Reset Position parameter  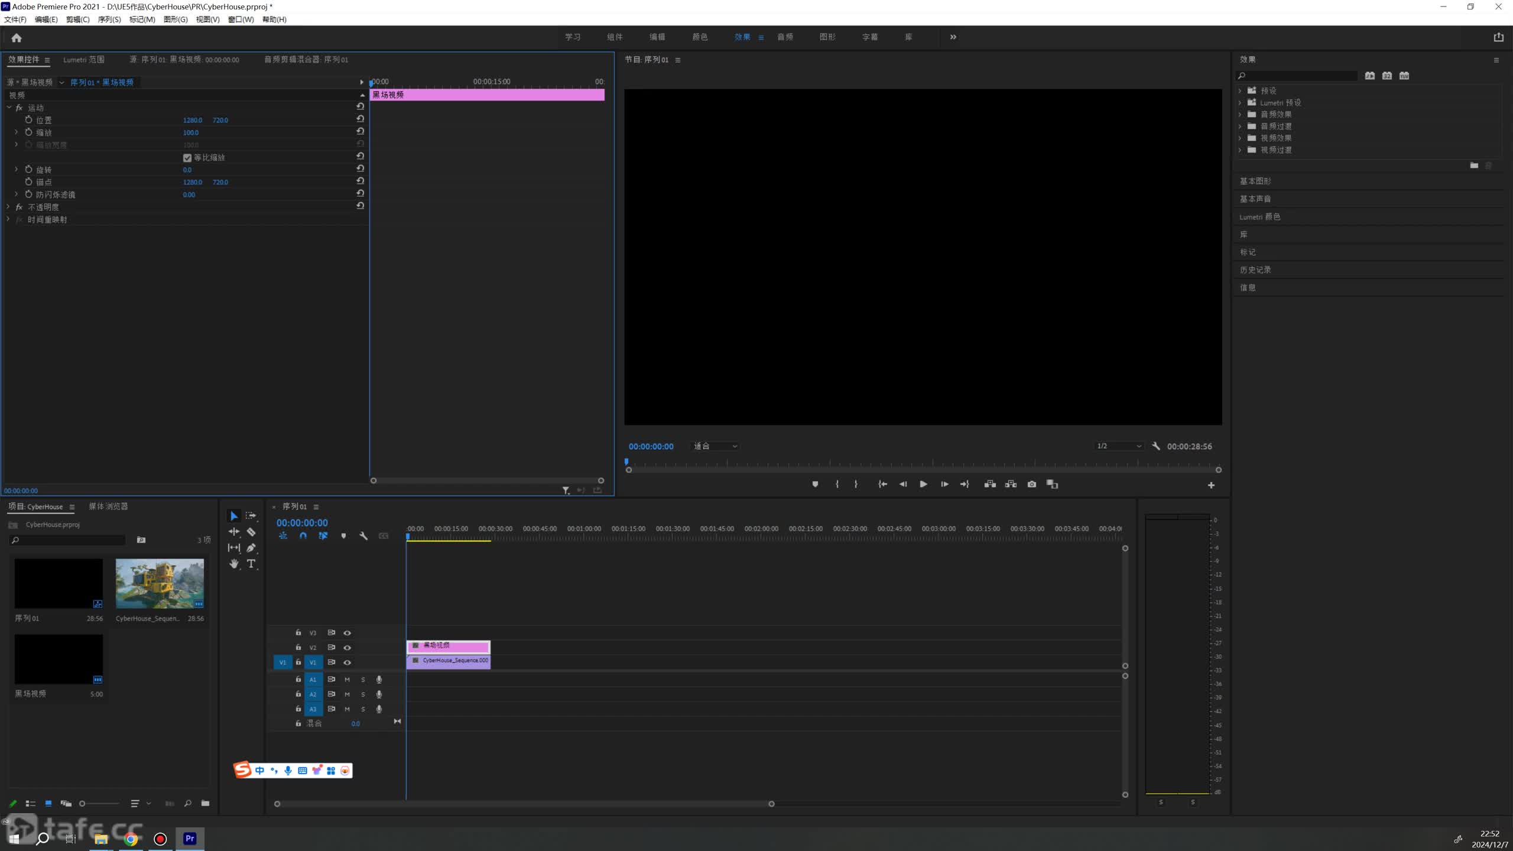pos(360,119)
